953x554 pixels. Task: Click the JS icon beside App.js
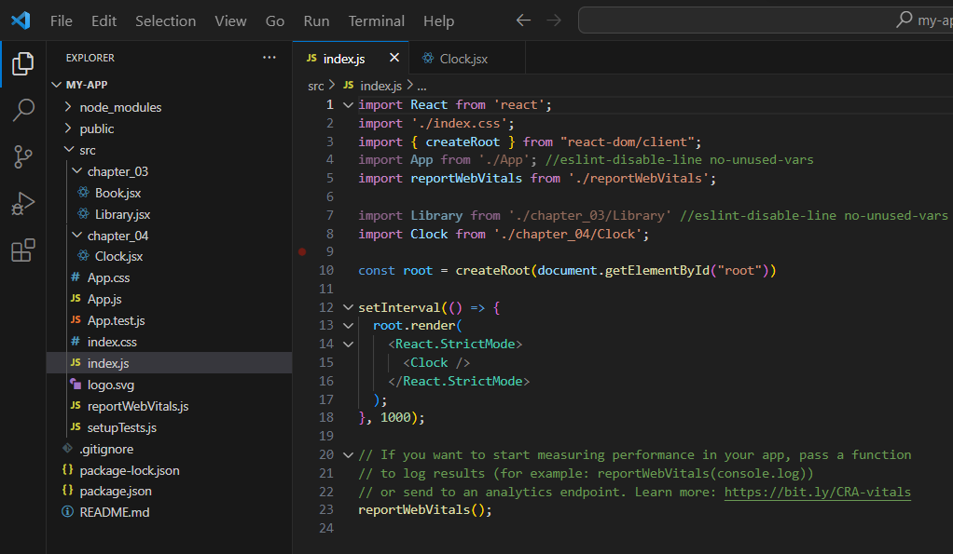76,299
